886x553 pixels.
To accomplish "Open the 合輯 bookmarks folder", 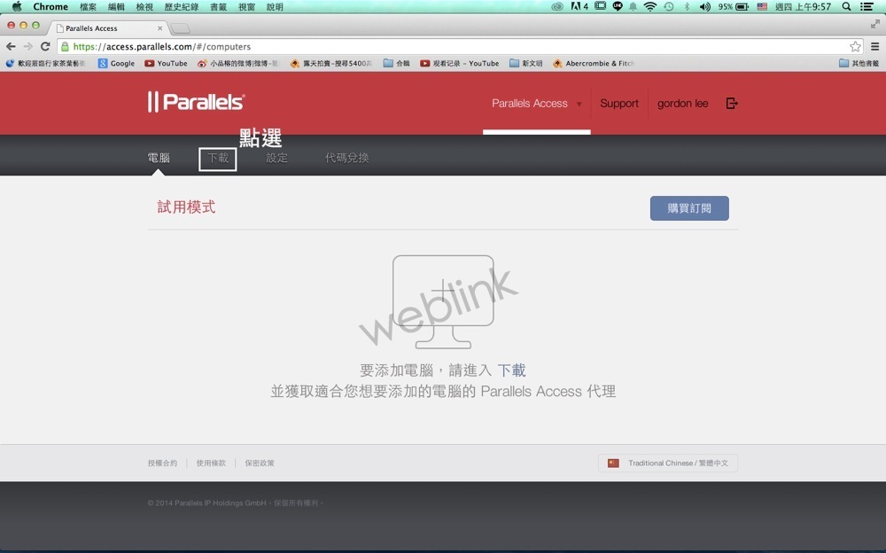I will click(396, 63).
